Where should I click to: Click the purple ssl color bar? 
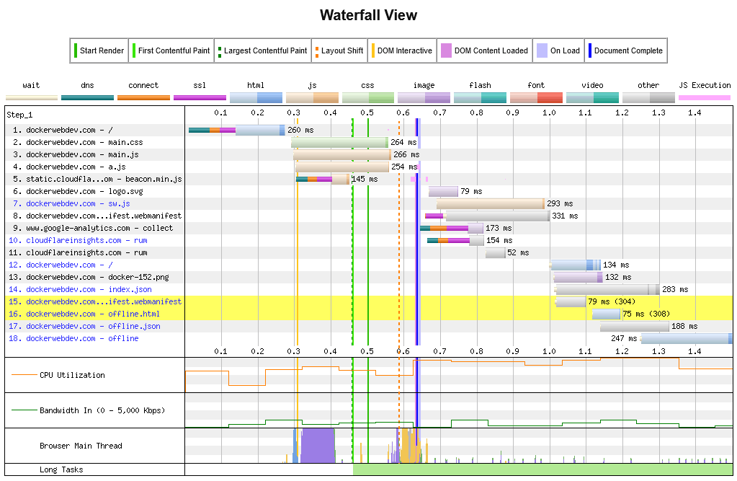[x=200, y=97]
